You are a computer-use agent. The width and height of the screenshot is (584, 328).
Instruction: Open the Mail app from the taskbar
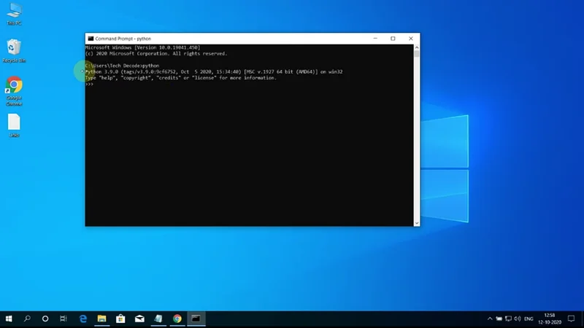139,319
